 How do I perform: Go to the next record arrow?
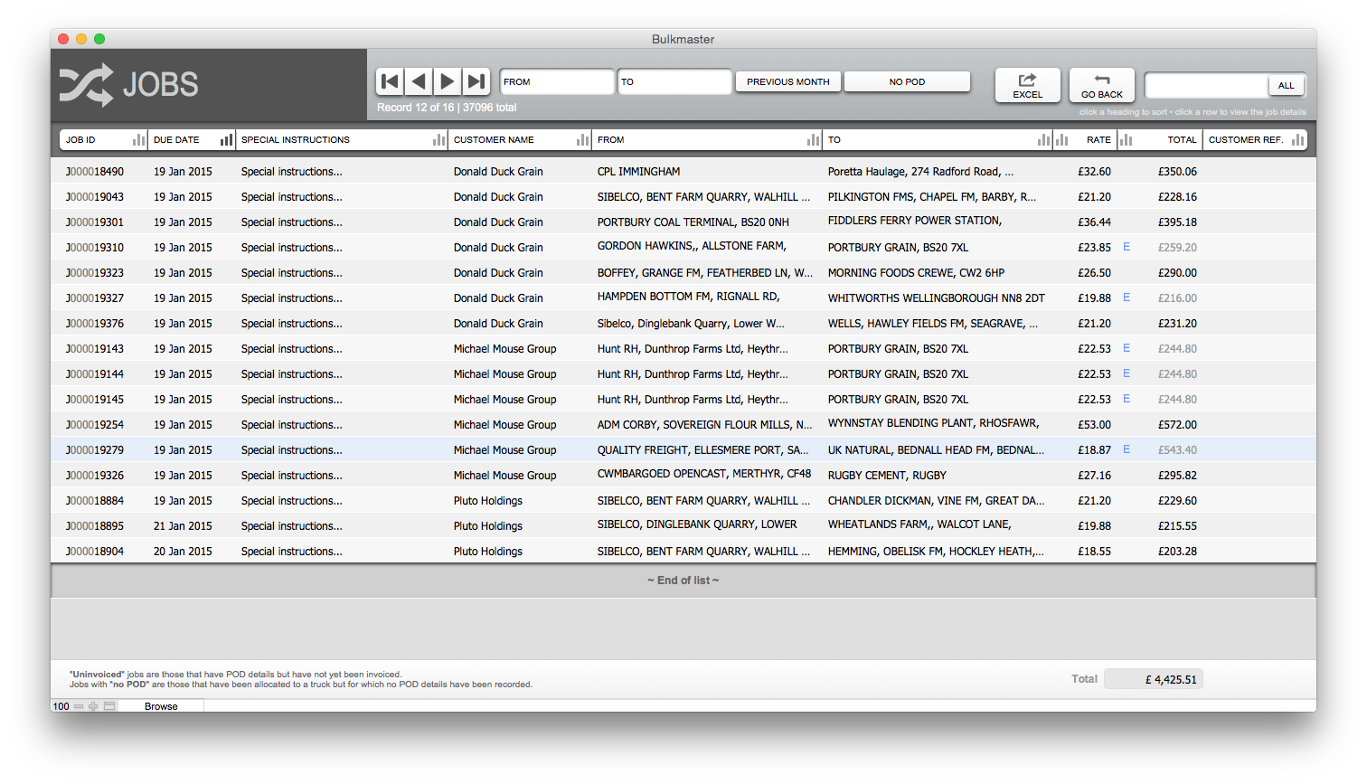pos(448,81)
